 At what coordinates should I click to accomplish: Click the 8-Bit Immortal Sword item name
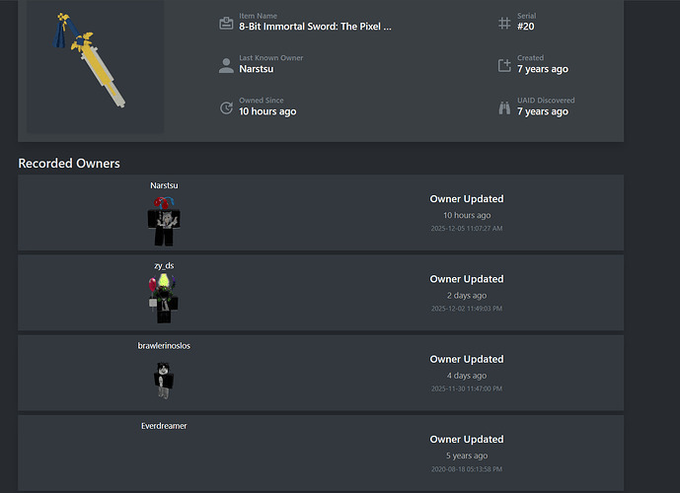tap(315, 27)
